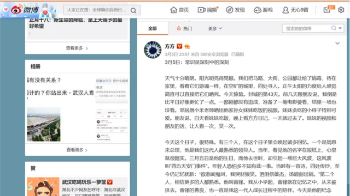Click the post title 3月5日:常识是深刻中的深刻
Screen dimensions: 350x196
197,62
